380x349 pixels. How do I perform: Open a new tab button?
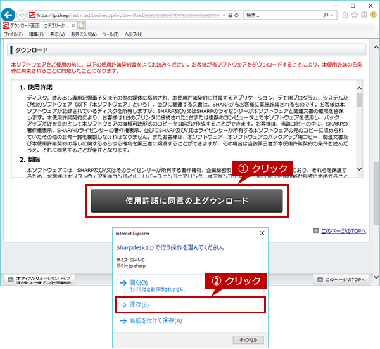[x=82, y=25]
